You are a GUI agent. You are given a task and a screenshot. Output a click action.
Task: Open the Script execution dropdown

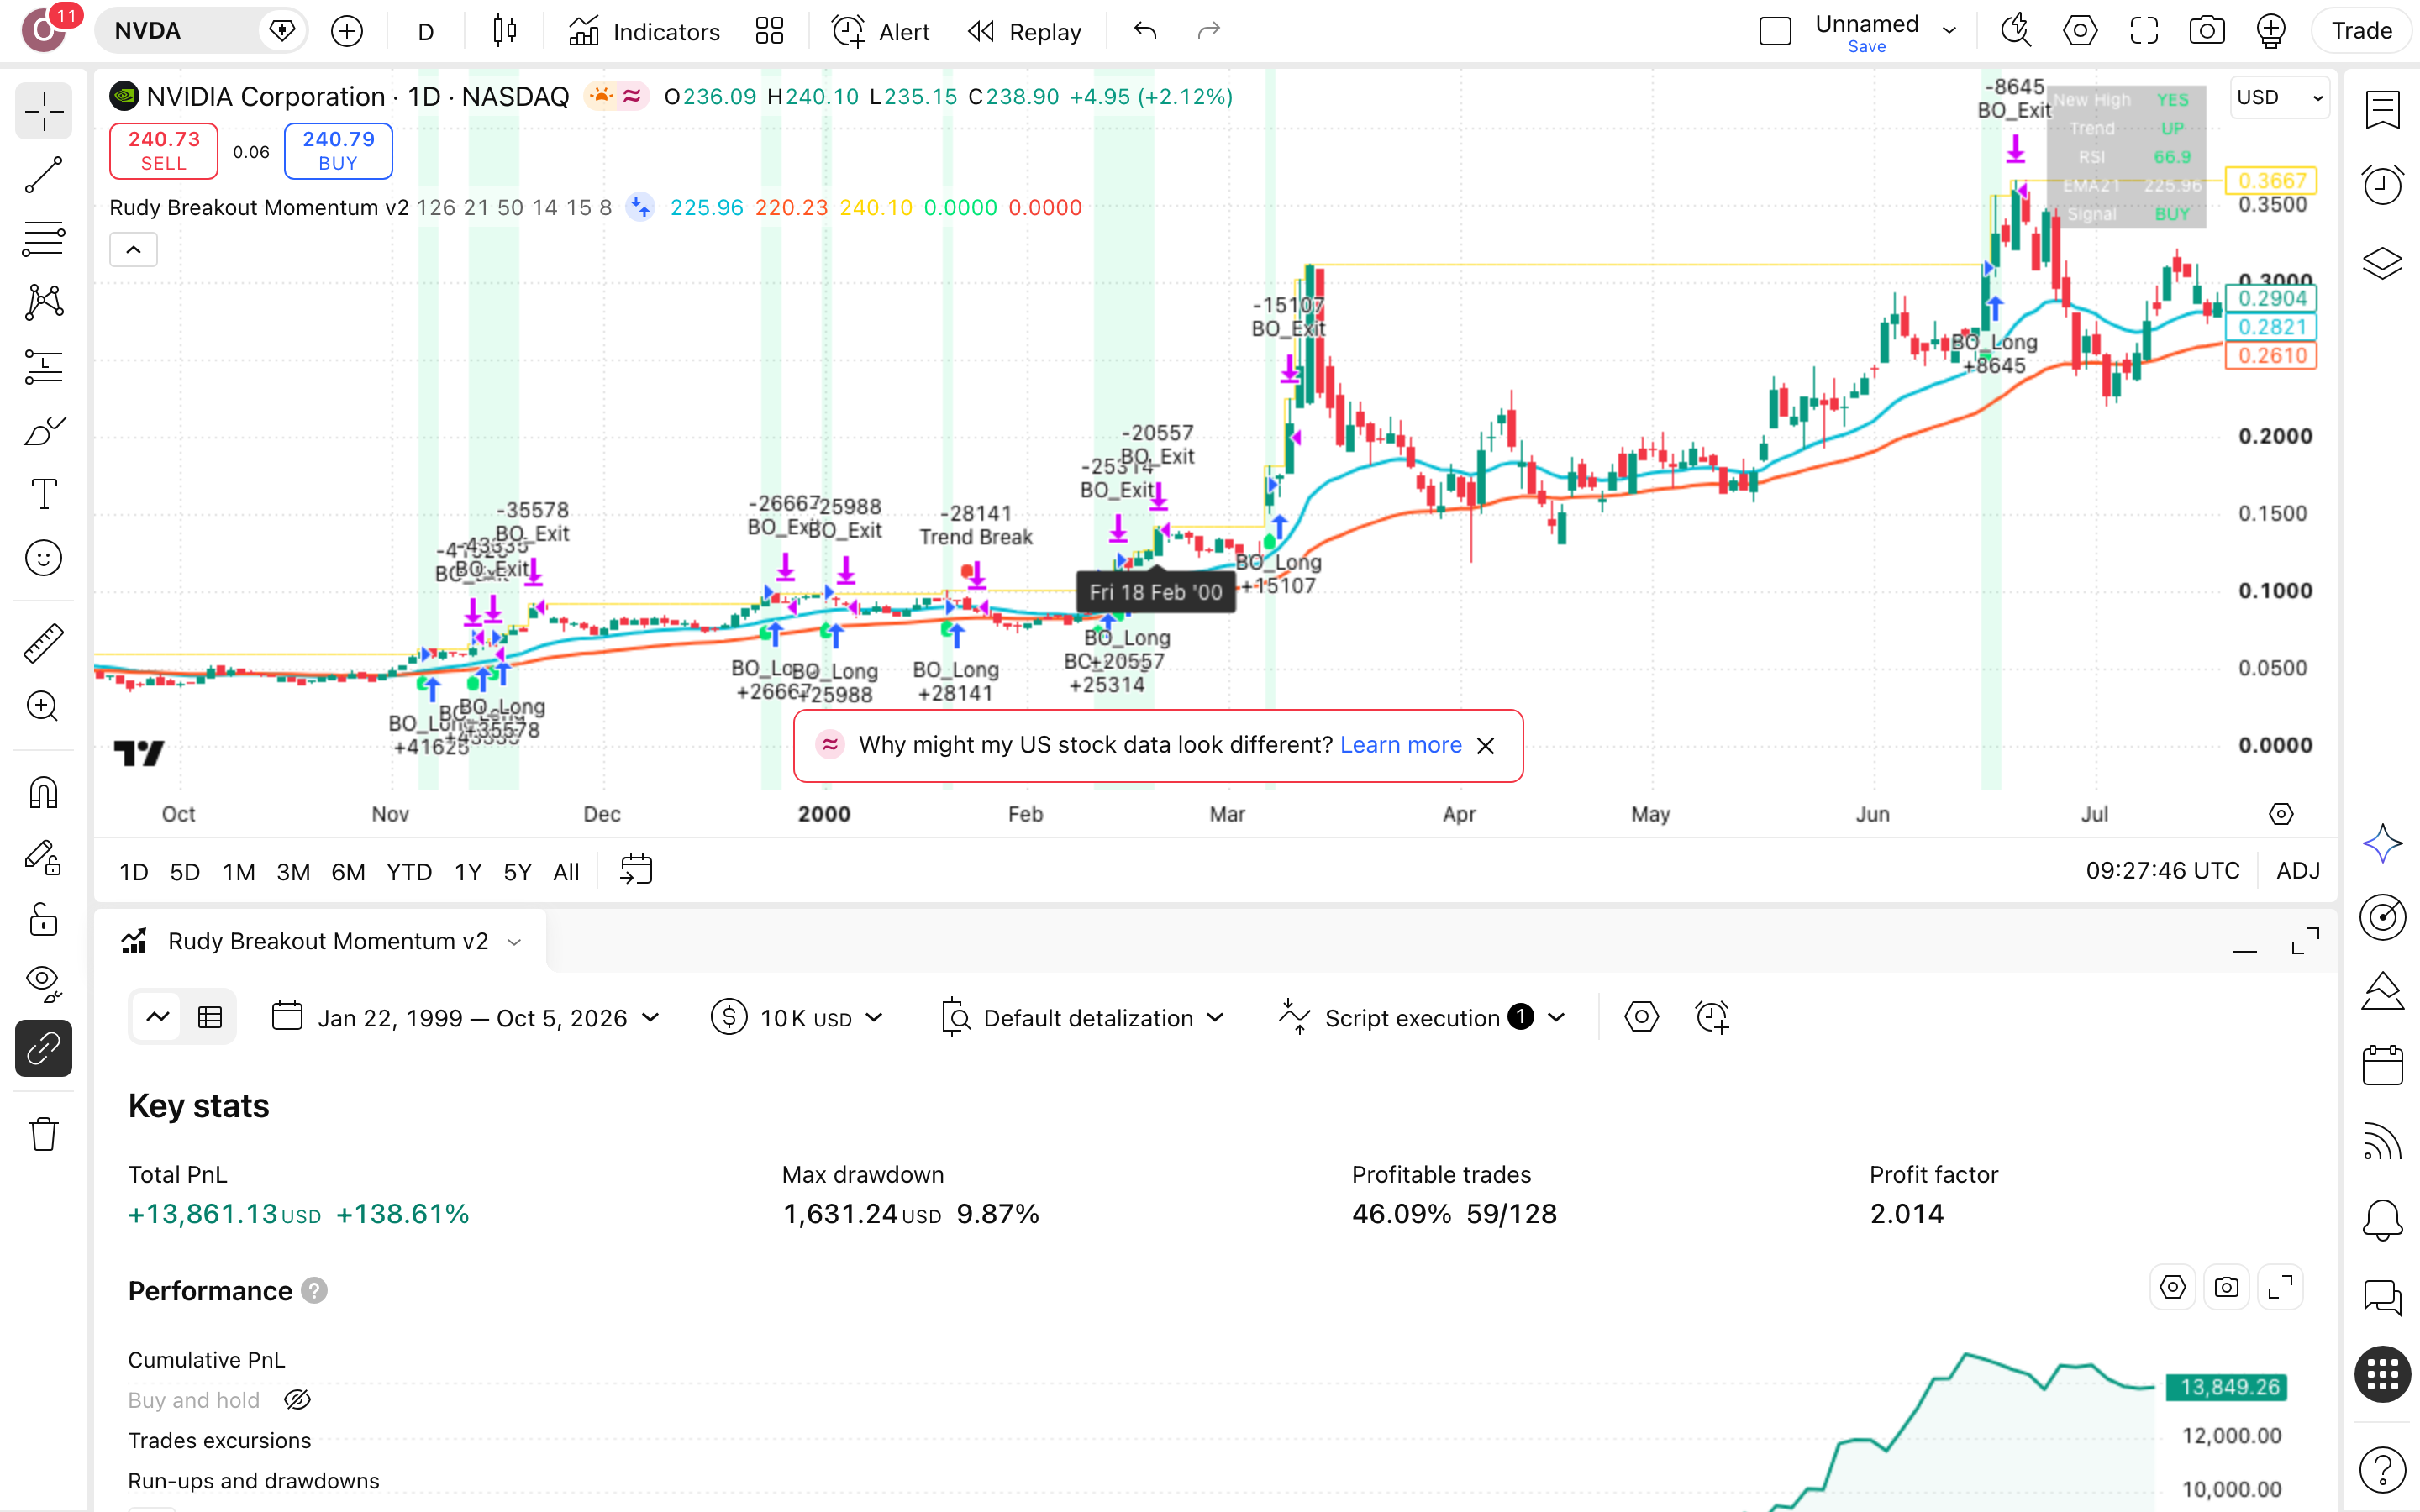coord(1421,1018)
